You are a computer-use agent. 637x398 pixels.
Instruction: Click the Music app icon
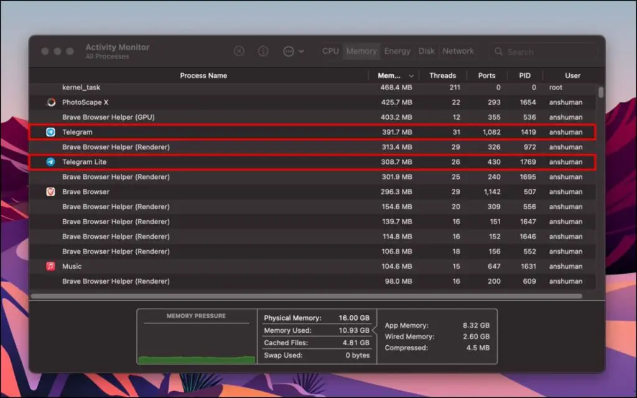(x=51, y=266)
